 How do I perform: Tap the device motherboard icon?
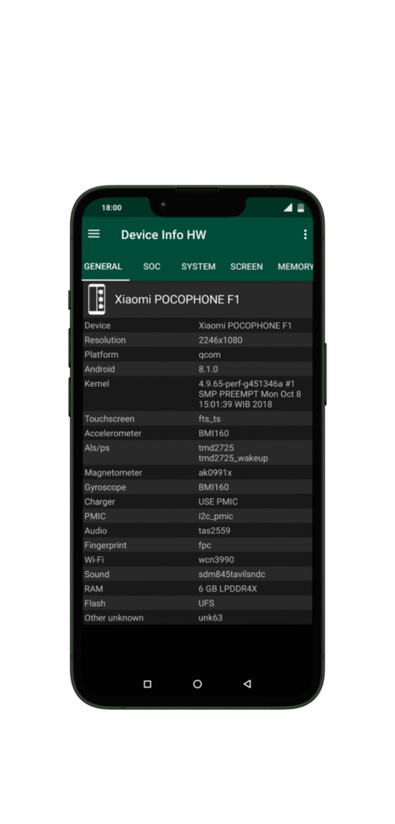click(96, 299)
